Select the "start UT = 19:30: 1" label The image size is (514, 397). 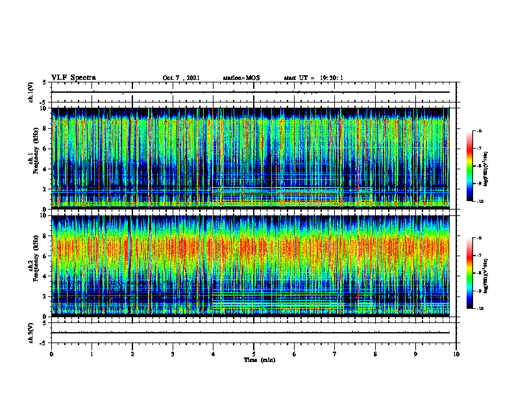tap(313, 78)
